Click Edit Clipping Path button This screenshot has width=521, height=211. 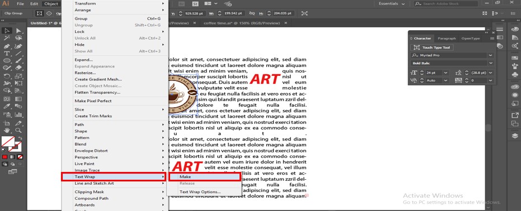coord(40,13)
